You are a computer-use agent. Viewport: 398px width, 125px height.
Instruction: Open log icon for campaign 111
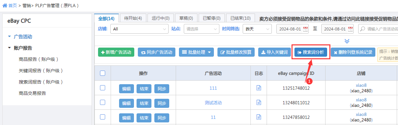click(259, 88)
